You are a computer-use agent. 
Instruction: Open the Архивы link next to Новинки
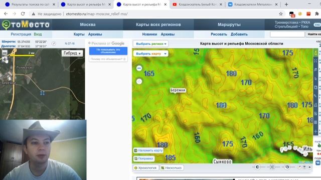[x=168, y=34]
